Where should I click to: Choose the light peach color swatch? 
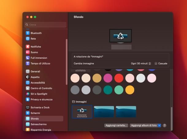[75, 78]
